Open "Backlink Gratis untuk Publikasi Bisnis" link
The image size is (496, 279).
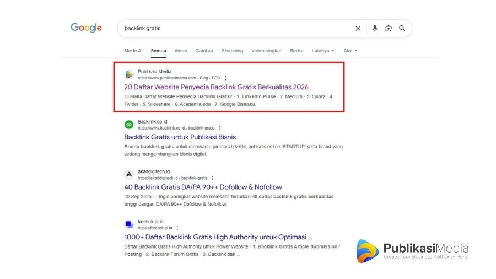tap(180, 137)
